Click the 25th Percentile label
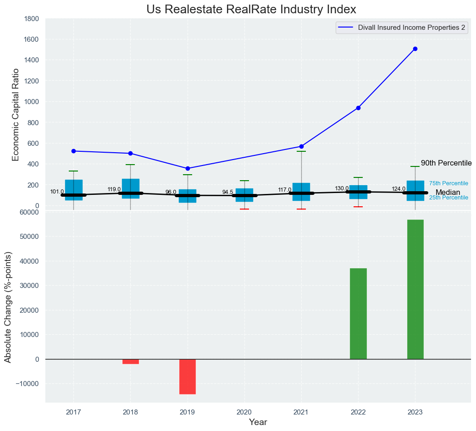476x431 pixels. (448, 198)
